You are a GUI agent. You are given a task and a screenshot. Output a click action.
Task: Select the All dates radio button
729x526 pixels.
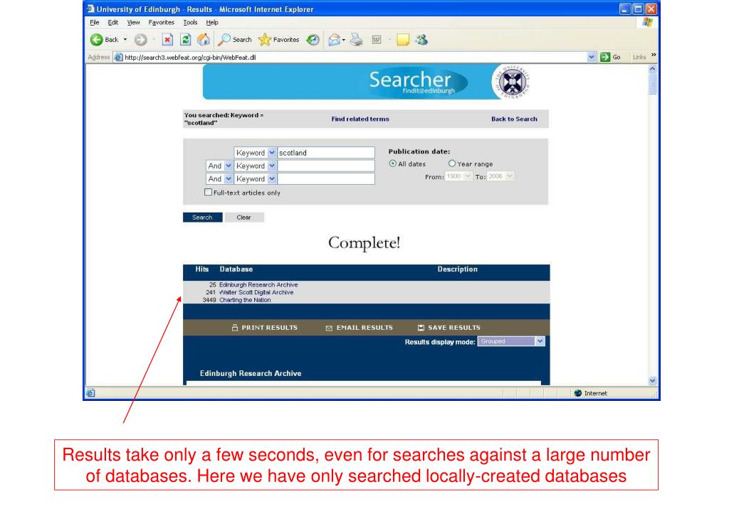click(x=393, y=164)
